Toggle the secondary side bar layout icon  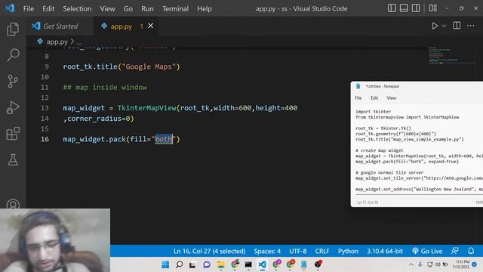pyautogui.click(x=416, y=8)
